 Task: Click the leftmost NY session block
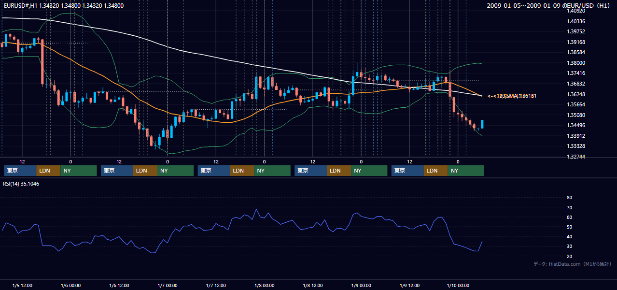click(79, 171)
